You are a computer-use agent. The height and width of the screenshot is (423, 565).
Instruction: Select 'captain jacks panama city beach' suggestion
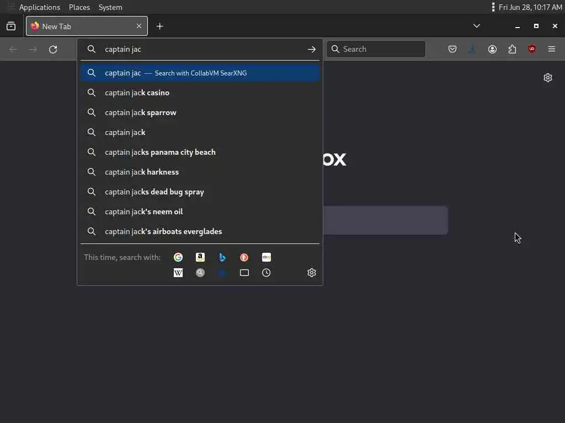coord(200,152)
